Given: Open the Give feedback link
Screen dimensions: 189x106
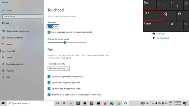Looking at the screenshot, I should point(163,38).
